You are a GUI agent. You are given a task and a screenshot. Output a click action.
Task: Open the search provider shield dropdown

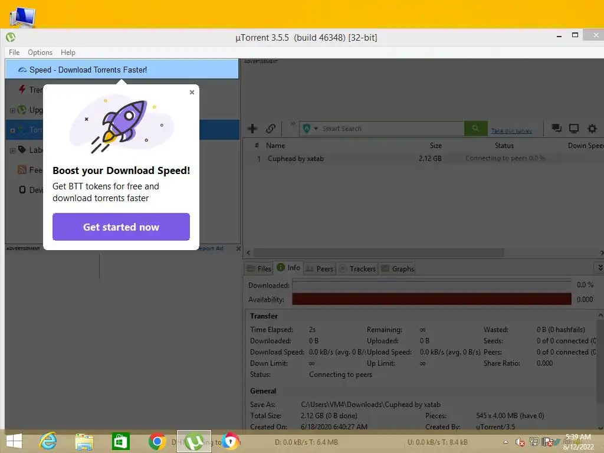point(310,128)
